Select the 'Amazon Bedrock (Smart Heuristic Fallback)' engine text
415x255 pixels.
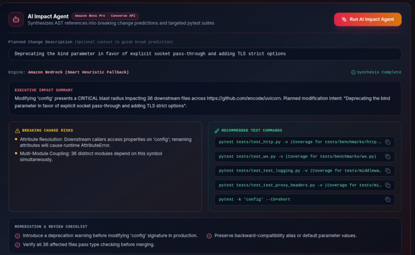pos(78,72)
